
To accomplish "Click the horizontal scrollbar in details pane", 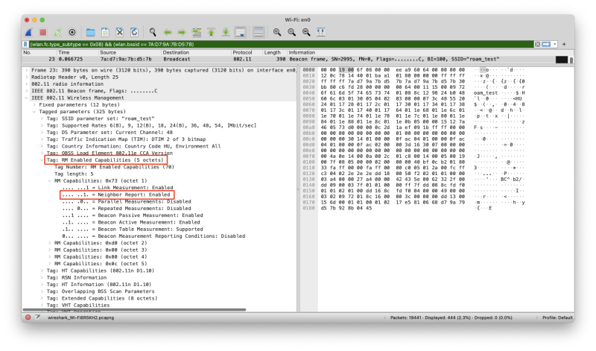I will point(134,310).
